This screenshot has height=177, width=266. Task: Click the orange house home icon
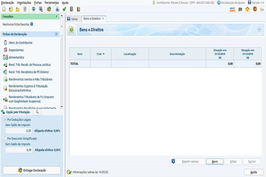pyautogui.click(x=247, y=9)
